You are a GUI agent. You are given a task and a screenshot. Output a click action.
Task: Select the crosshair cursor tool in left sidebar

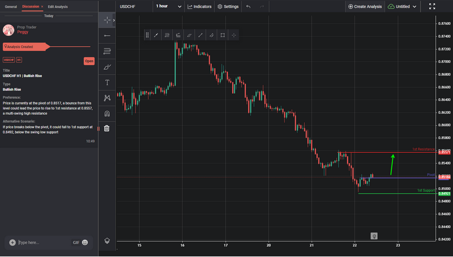(x=107, y=20)
